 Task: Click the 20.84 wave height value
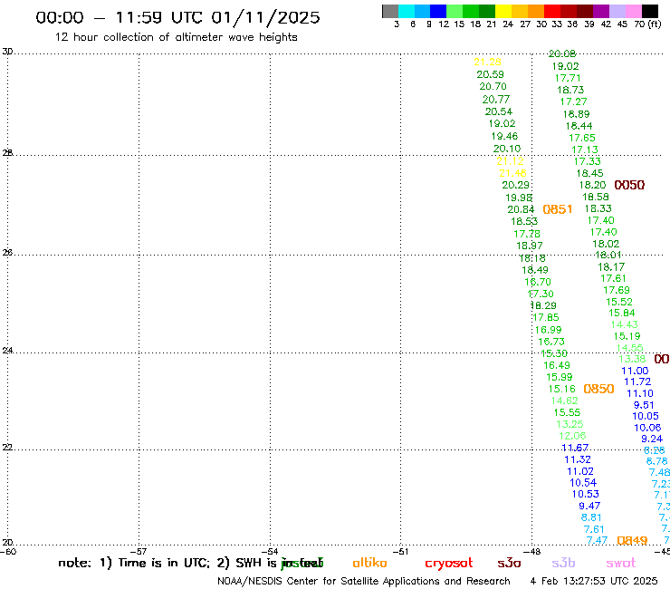pyautogui.click(x=521, y=209)
